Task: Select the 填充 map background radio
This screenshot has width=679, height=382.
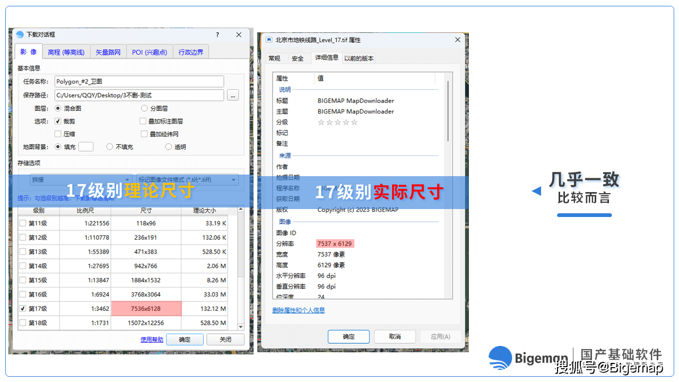Action: pos(58,147)
